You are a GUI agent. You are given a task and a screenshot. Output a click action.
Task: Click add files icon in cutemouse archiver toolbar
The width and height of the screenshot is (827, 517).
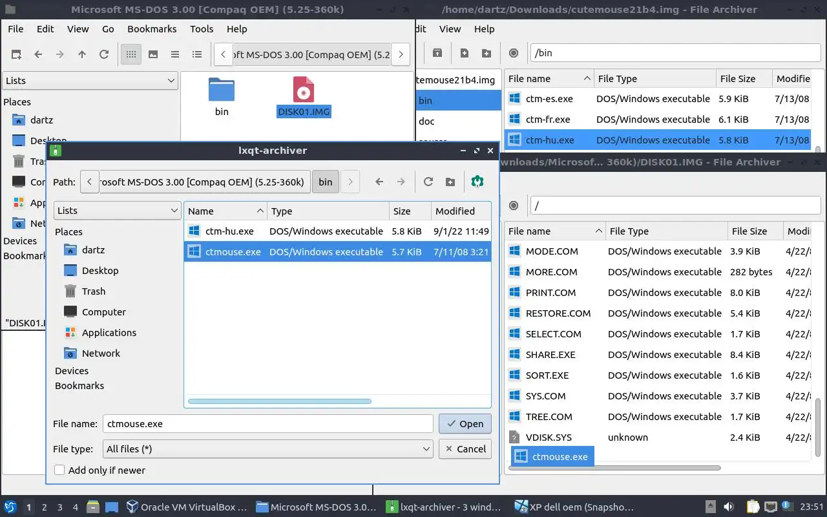tap(465, 53)
